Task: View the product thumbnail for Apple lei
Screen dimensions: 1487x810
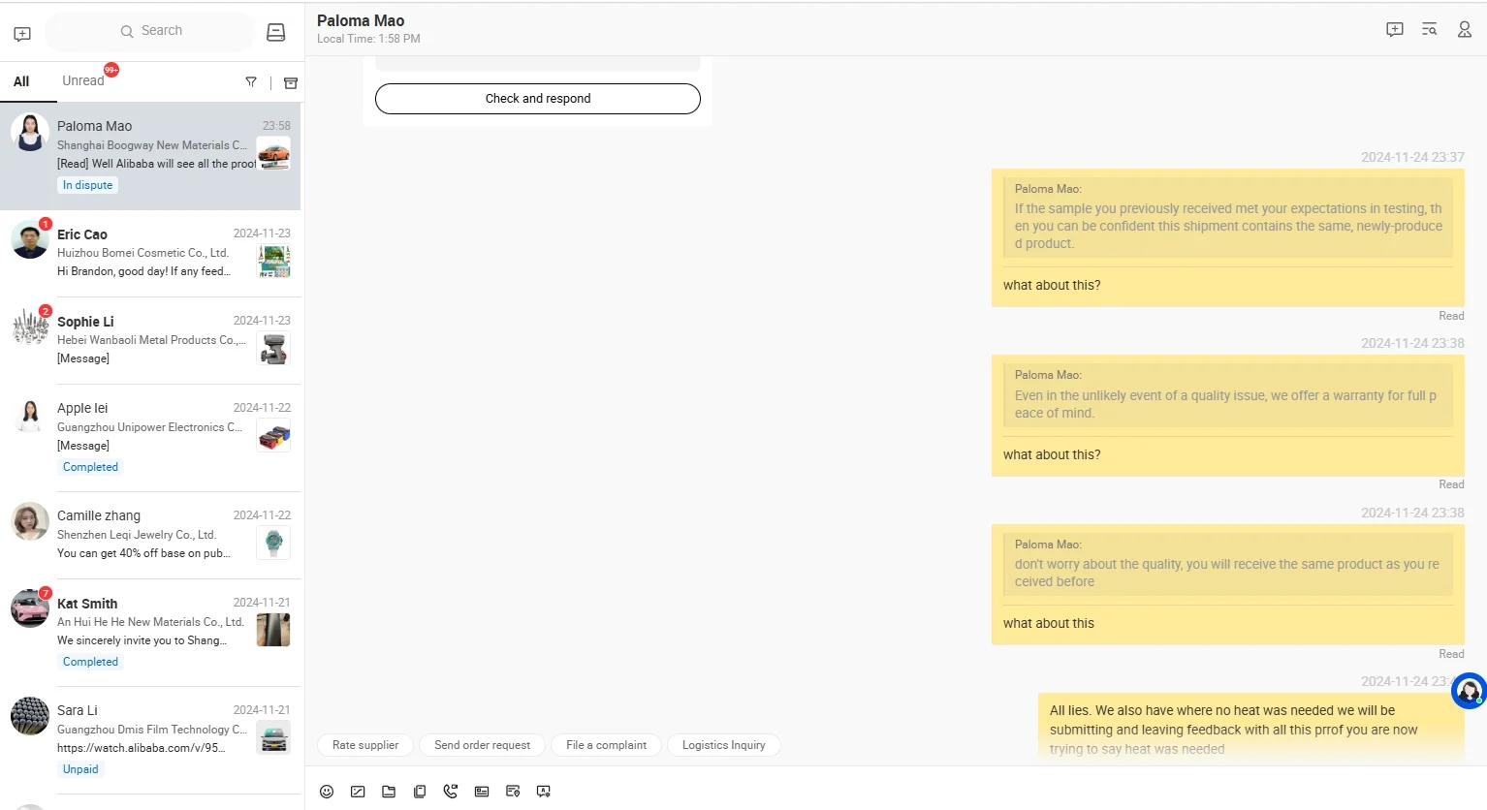Action: 274,436
